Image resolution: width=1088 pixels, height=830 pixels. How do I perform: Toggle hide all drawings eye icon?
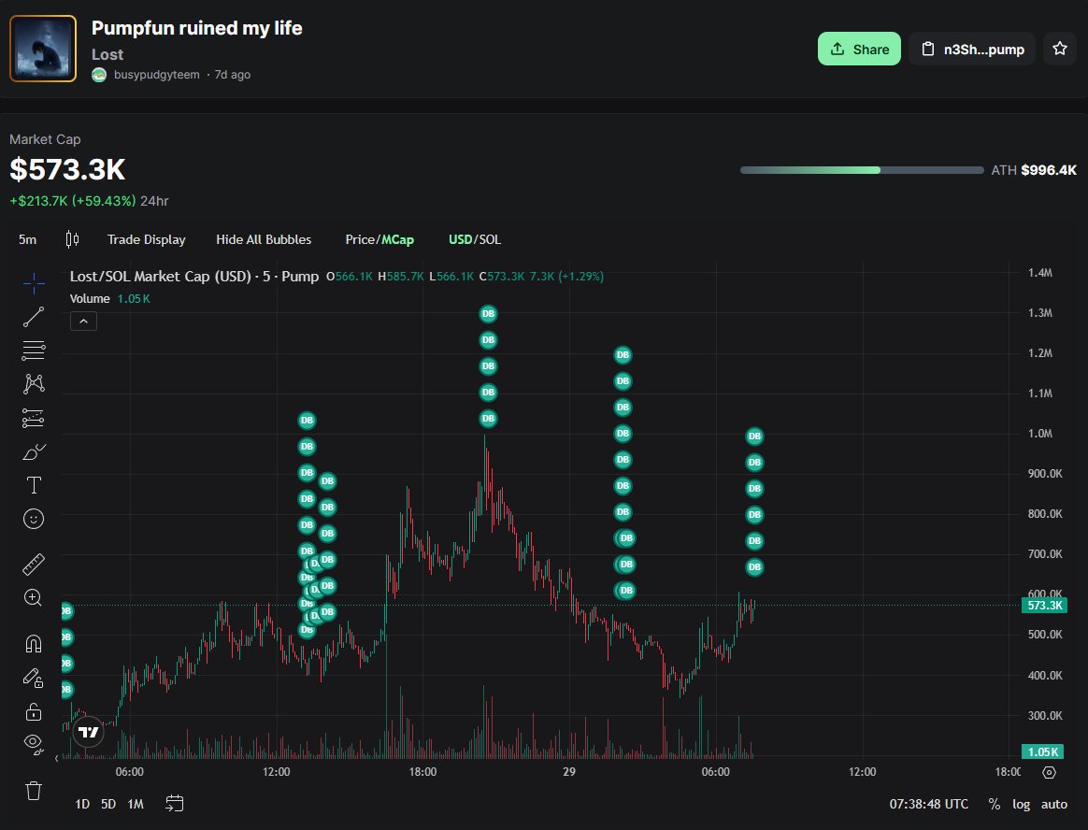click(x=34, y=744)
